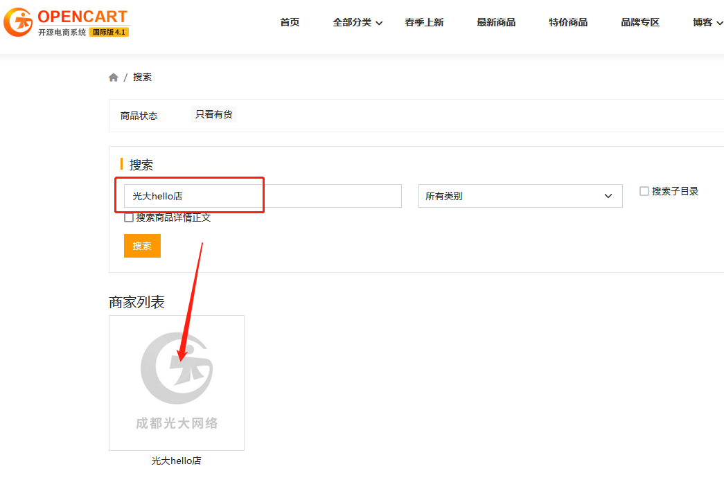Screen dimensions: 724x491
Task: Open the 品牌专区 page
Action: [640, 22]
